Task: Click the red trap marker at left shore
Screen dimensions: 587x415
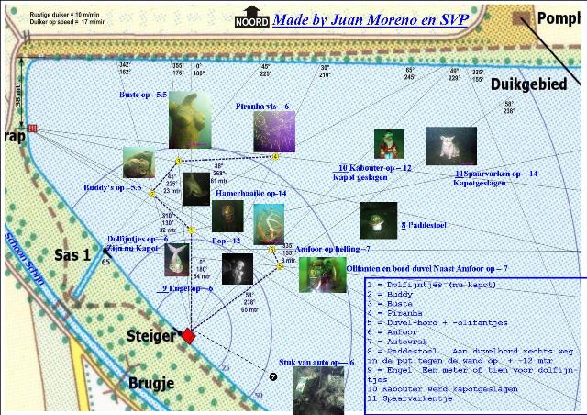Action: 32,129
